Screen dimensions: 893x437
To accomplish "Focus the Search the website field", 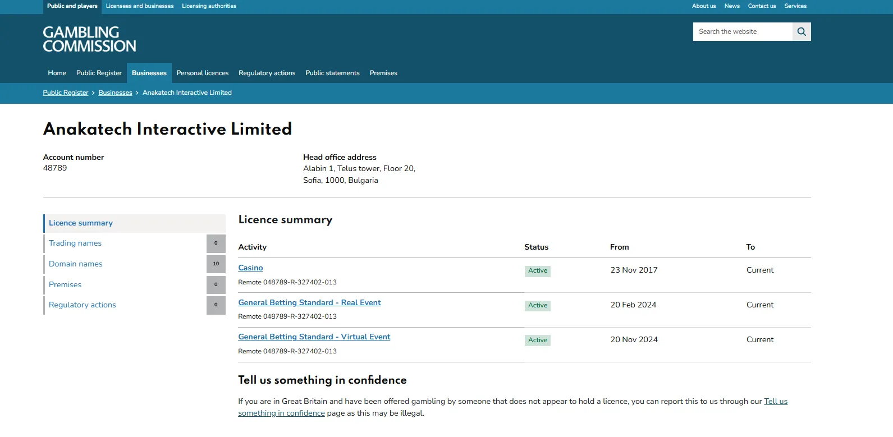I will coord(743,32).
